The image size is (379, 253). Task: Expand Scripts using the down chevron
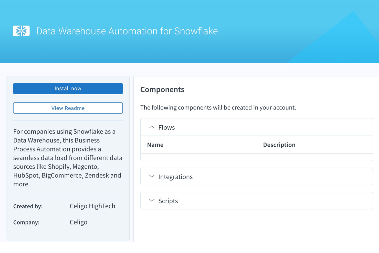click(x=152, y=200)
